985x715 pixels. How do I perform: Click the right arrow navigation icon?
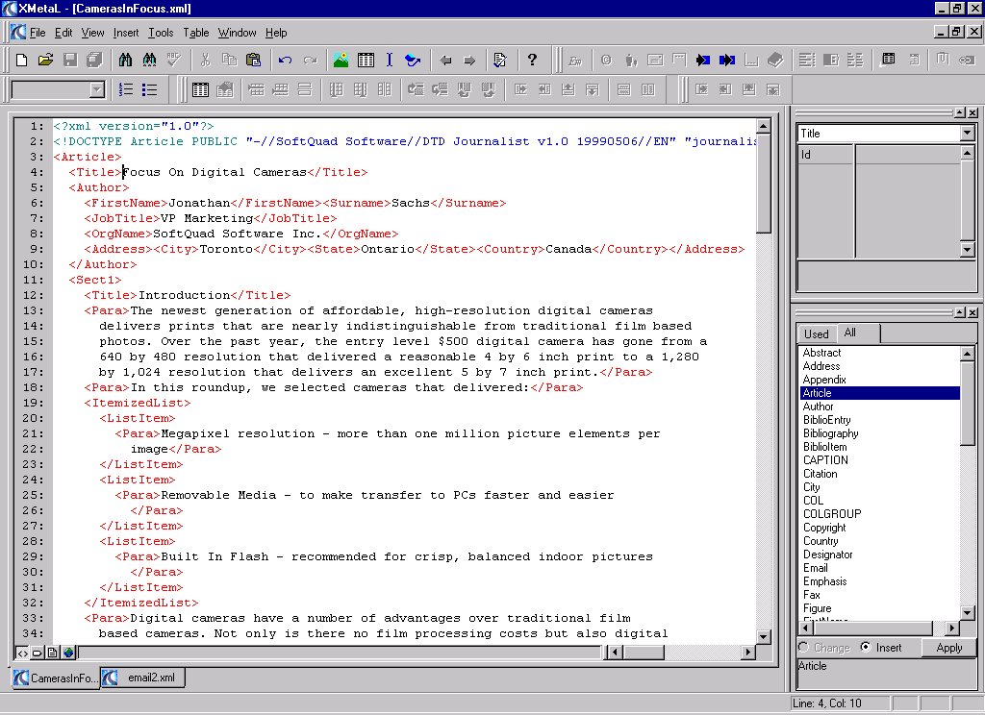469,61
